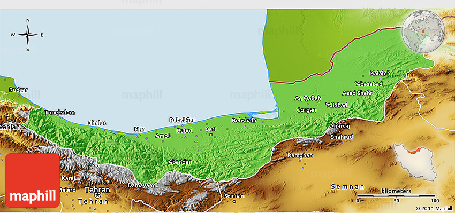Screen dimensions: 455x213
Task: Click the Behshahr city label
Action: click(244, 120)
